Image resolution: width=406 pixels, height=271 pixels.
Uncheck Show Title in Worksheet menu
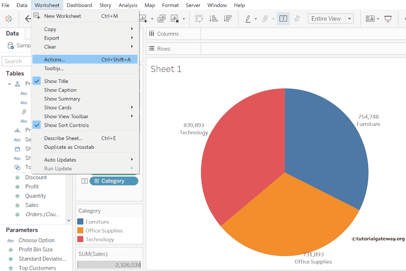coord(56,81)
